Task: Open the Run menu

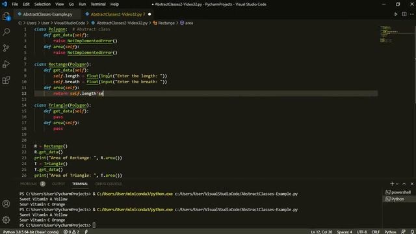Action: click(x=83, y=5)
